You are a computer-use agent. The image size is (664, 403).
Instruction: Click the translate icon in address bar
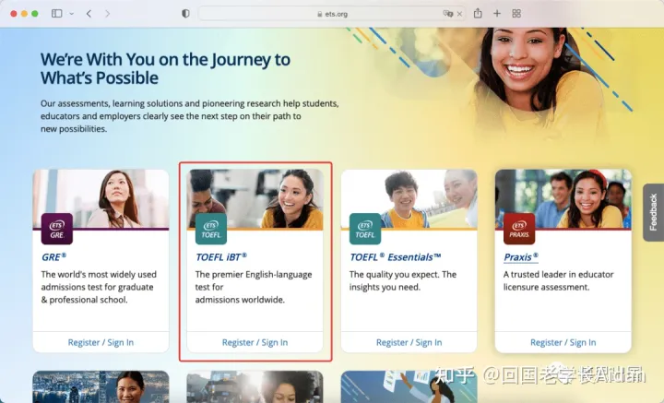click(447, 14)
